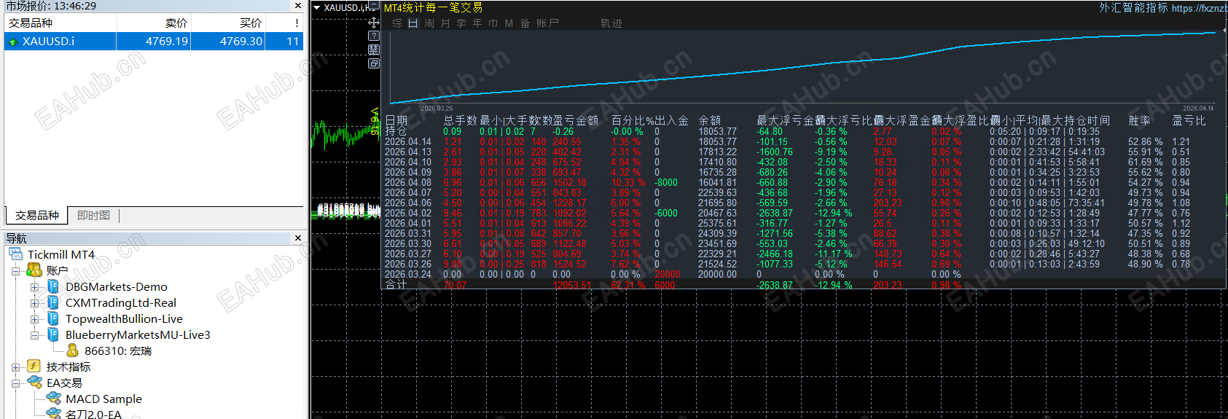Viewport: 1228px width, 419px height.
Task: Click the 盈亏比 profit-loss ratio header
Action: [x=1189, y=121]
